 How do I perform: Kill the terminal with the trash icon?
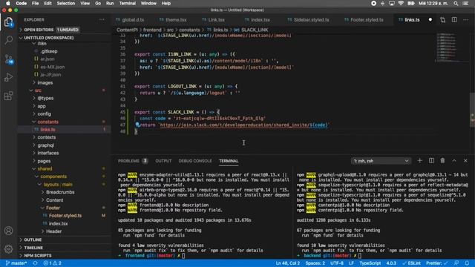tap(442, 161)
